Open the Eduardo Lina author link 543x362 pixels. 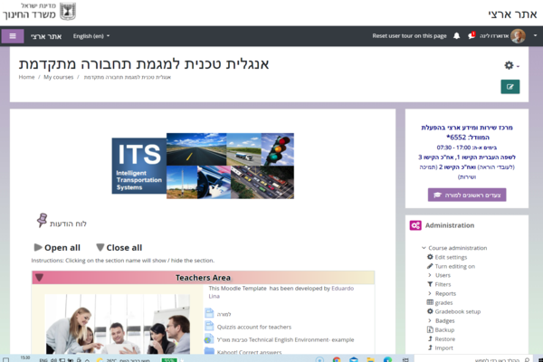point(281,292)
